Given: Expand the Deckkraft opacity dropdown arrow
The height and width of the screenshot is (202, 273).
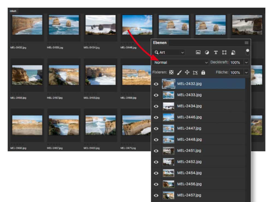Looking at the screenshot, I should click(246, 63).
